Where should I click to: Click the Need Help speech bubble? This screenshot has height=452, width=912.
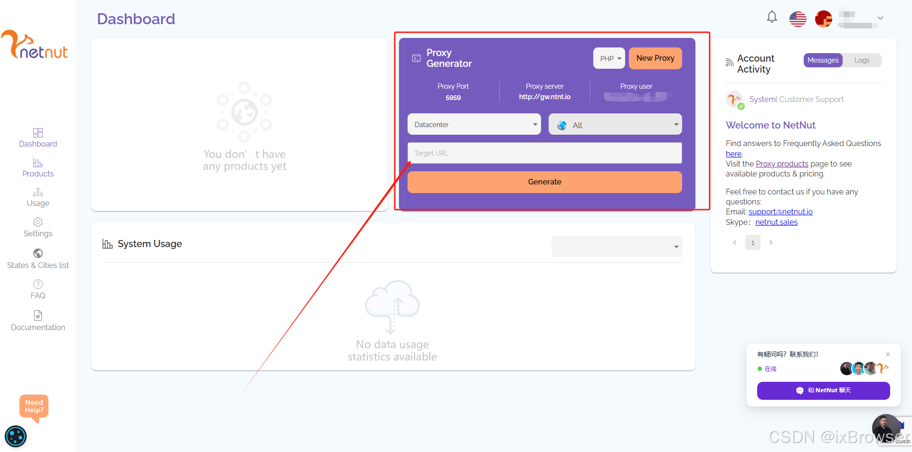coord(34,408)
